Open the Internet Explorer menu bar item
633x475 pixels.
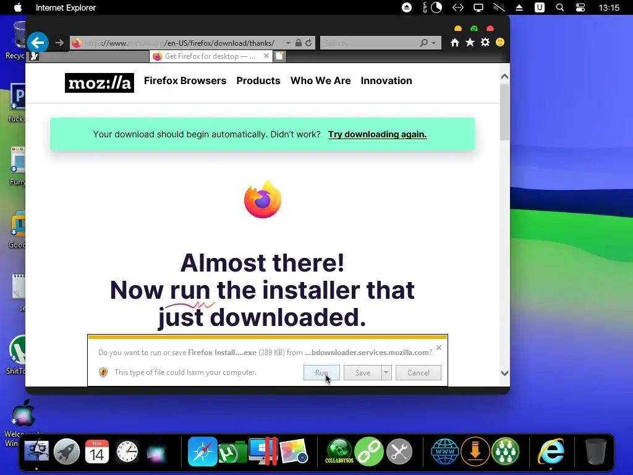66,7
